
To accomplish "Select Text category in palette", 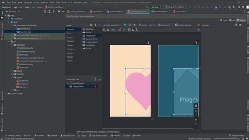I will click(69, 33).
